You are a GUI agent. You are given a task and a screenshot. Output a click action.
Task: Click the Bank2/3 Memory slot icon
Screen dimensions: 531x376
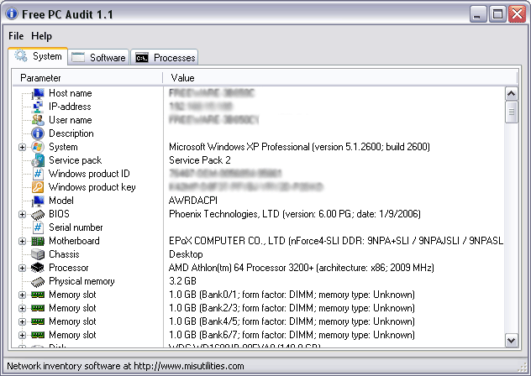(38, 308)
